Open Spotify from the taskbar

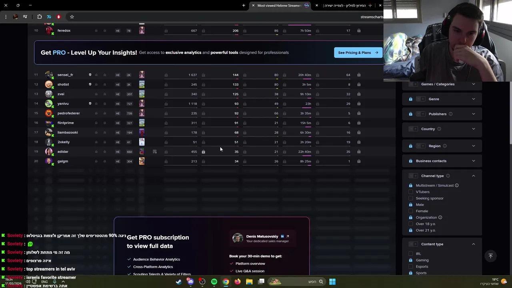[214, 282]
